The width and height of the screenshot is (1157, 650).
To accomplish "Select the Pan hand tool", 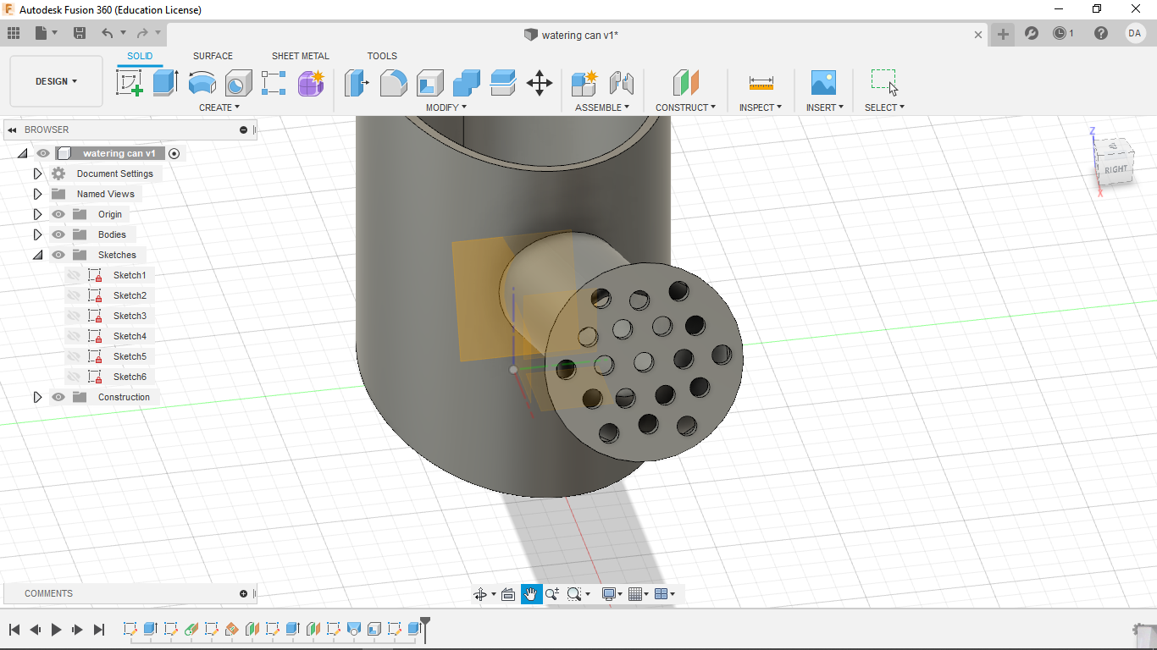I will click(x=531, y=594).
